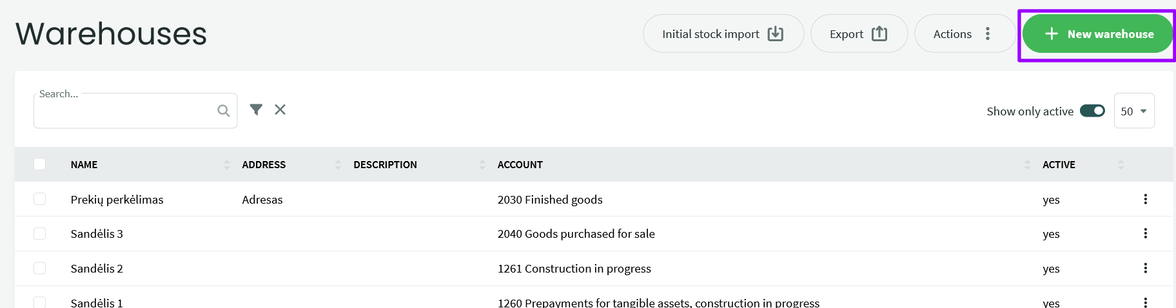The width and height of the screenshot is (1176, 308).
Task: Create a New warehouse
Action: 1097,34
